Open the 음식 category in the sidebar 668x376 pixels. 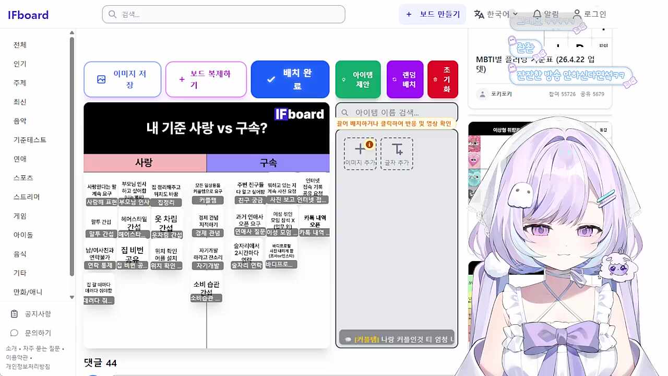pos(20,254)
